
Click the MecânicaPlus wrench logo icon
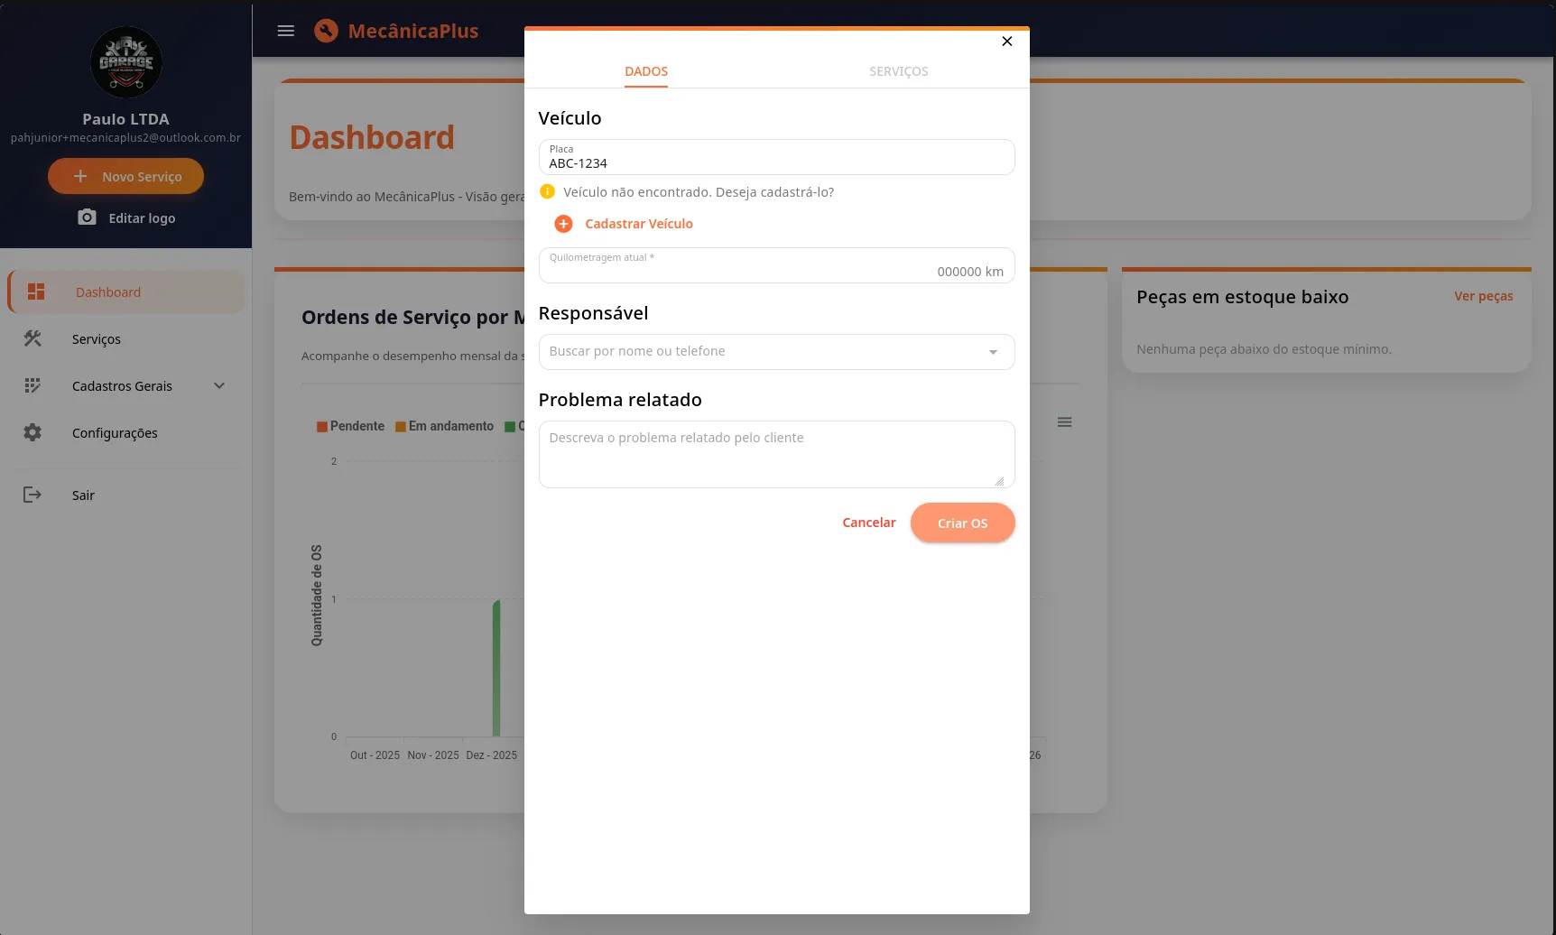point(326,31)
